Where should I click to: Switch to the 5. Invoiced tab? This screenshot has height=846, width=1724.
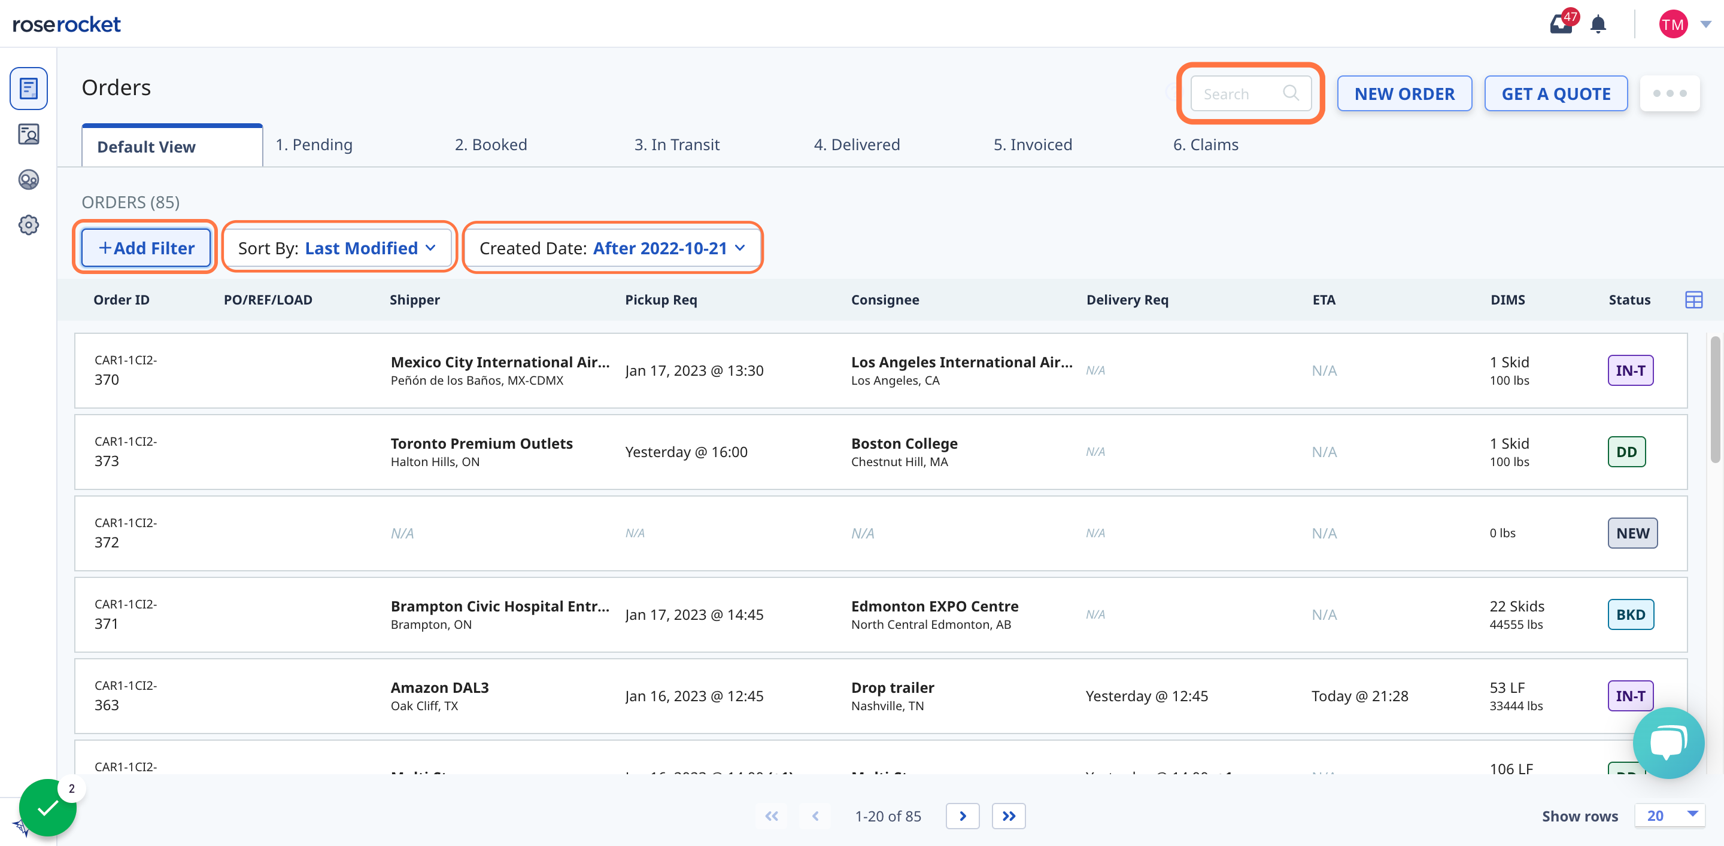[x=1032, y=144]
